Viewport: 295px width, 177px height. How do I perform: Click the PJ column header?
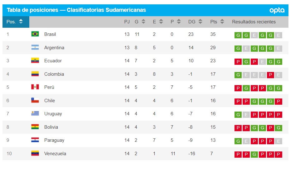click(x=127, y=22)
